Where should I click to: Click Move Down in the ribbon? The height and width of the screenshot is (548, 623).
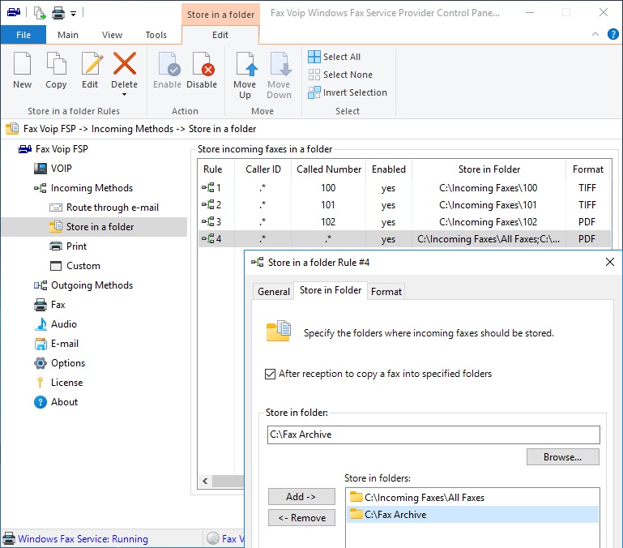click(279, 75)
